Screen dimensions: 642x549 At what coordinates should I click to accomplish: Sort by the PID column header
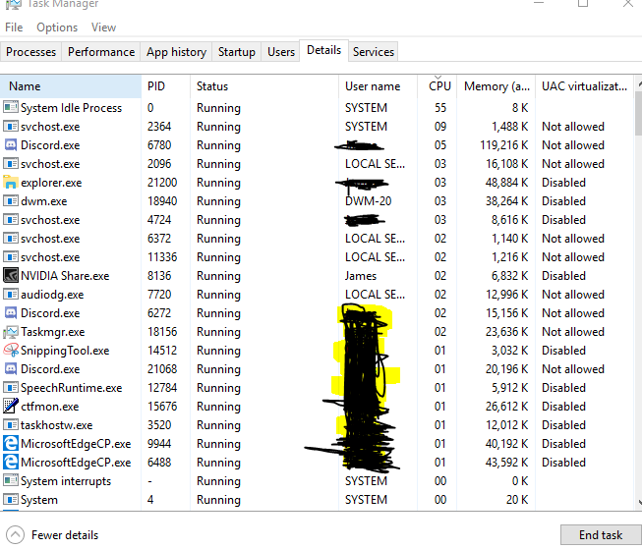pyautogui.click(x=166, y=86)
